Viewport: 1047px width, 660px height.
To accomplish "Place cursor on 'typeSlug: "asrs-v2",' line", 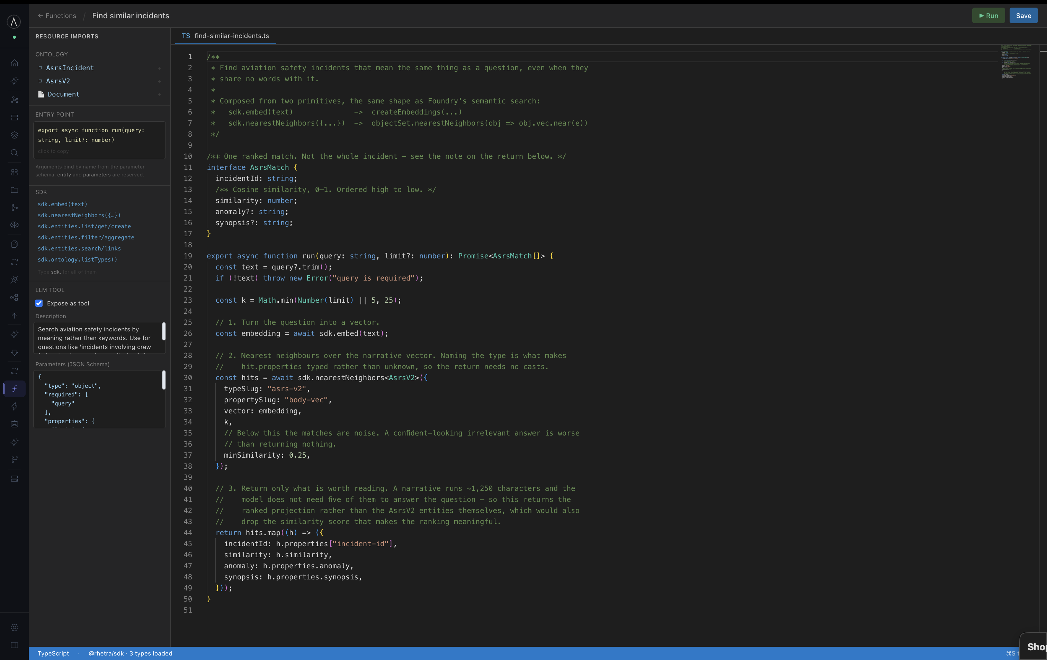I will (267, 388).
